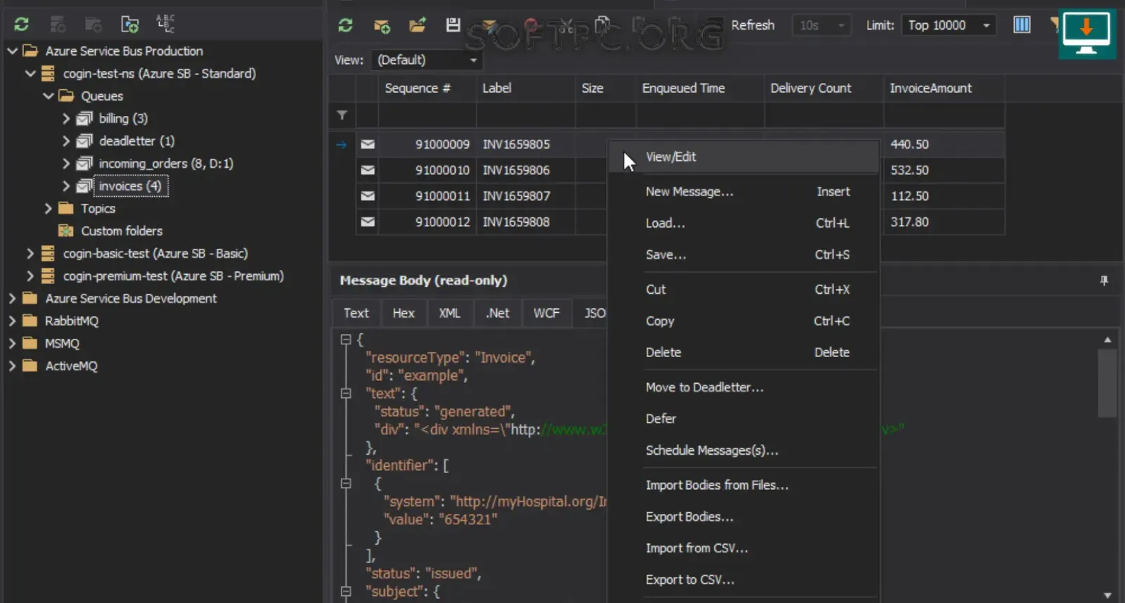
Task: Select Load... in the context menu
Action: tap(744, 223)
